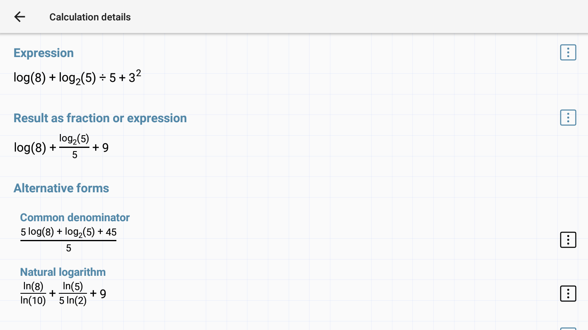Click the Common denominator label
Viewport: 588px width, 330px height.
click(x=75, y=218)
